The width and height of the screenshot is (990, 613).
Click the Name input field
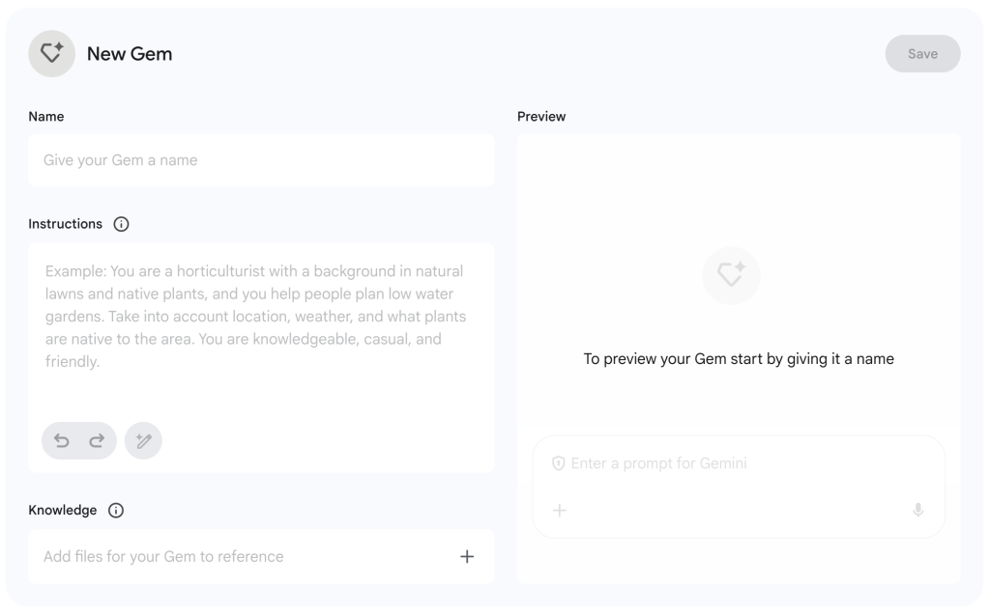point(261,160)
